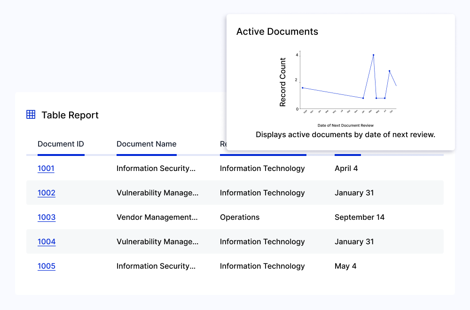Select the Operations department cell
This screenshot has width=470, height=310.
pos(240,217)
